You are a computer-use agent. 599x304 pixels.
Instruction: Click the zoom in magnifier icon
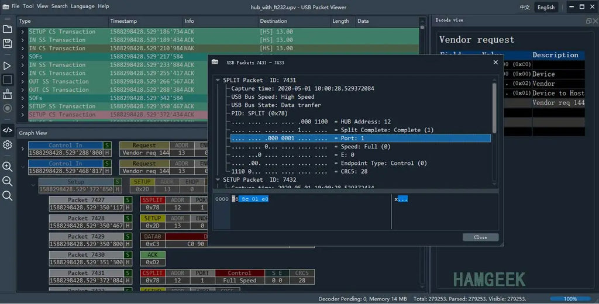[7, 167]
